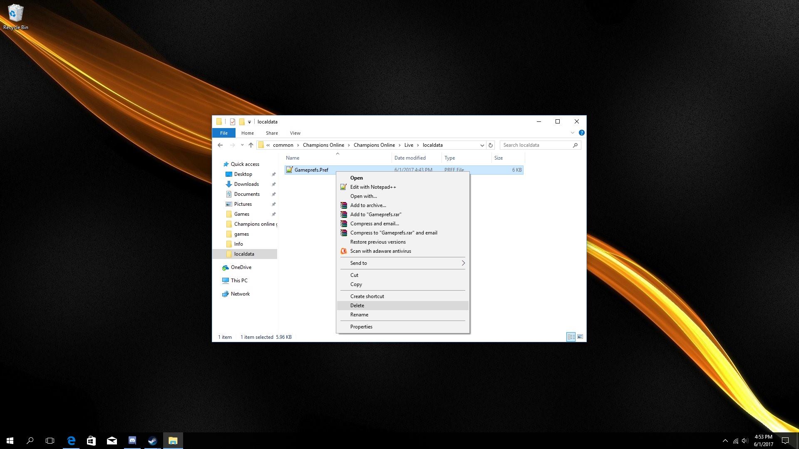Image resolution: width=799 pixels, height=449 pixels.
Task: Open the Explorer Help icon
Action: (x=581, y=133)
